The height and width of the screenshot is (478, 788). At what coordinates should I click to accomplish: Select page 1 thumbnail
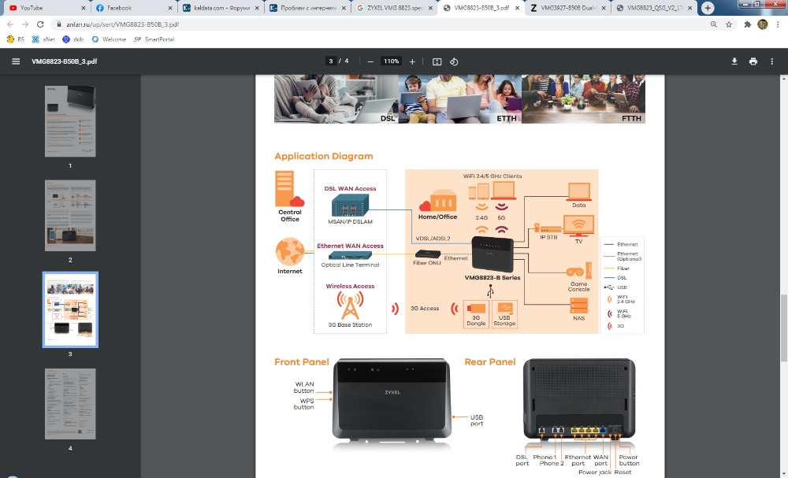click(70, 121)
